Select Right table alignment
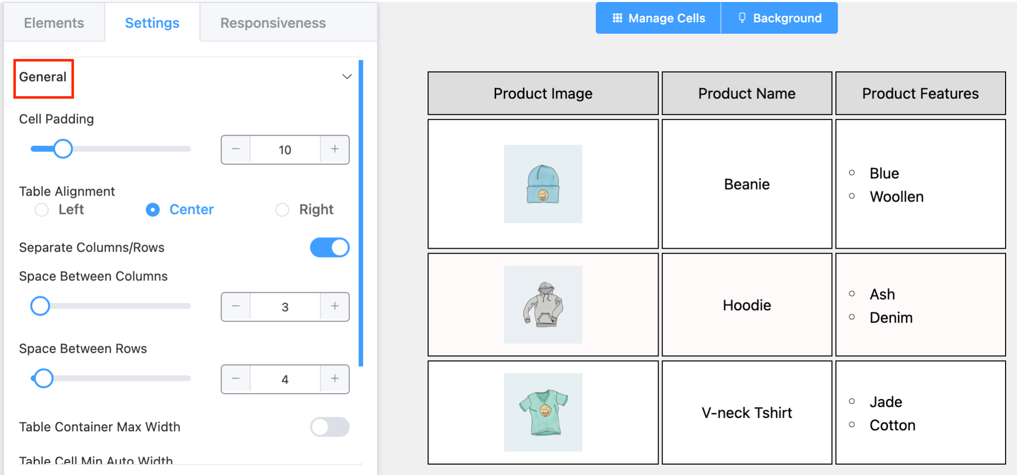Image resolution: width=1017 pixels, height=475 pixels. tap(282, 209)
